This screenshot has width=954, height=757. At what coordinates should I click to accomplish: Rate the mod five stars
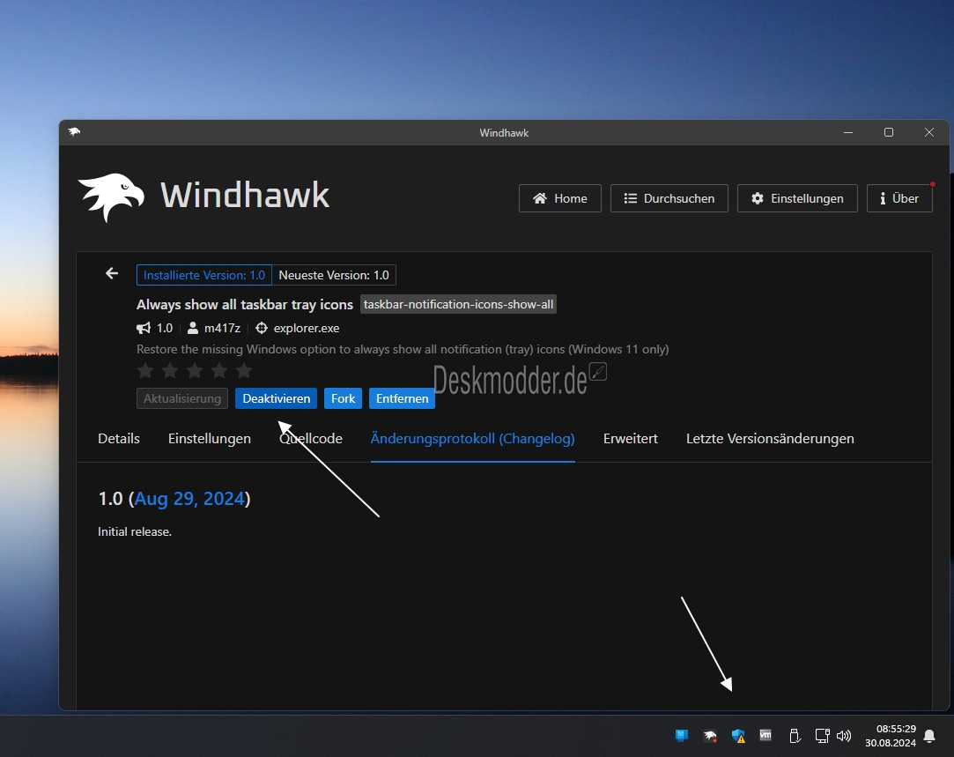pos(244,370)
